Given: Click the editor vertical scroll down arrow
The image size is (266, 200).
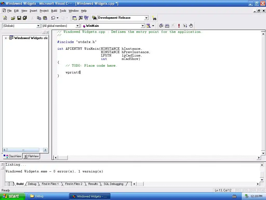Looking at the screenshot, I should pos(263,153).
